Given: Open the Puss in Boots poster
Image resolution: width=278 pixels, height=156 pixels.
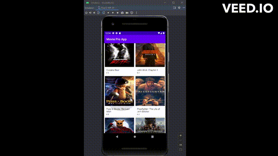Looking at the screenshot, I should pyautogui.click(x=119, y=91).
